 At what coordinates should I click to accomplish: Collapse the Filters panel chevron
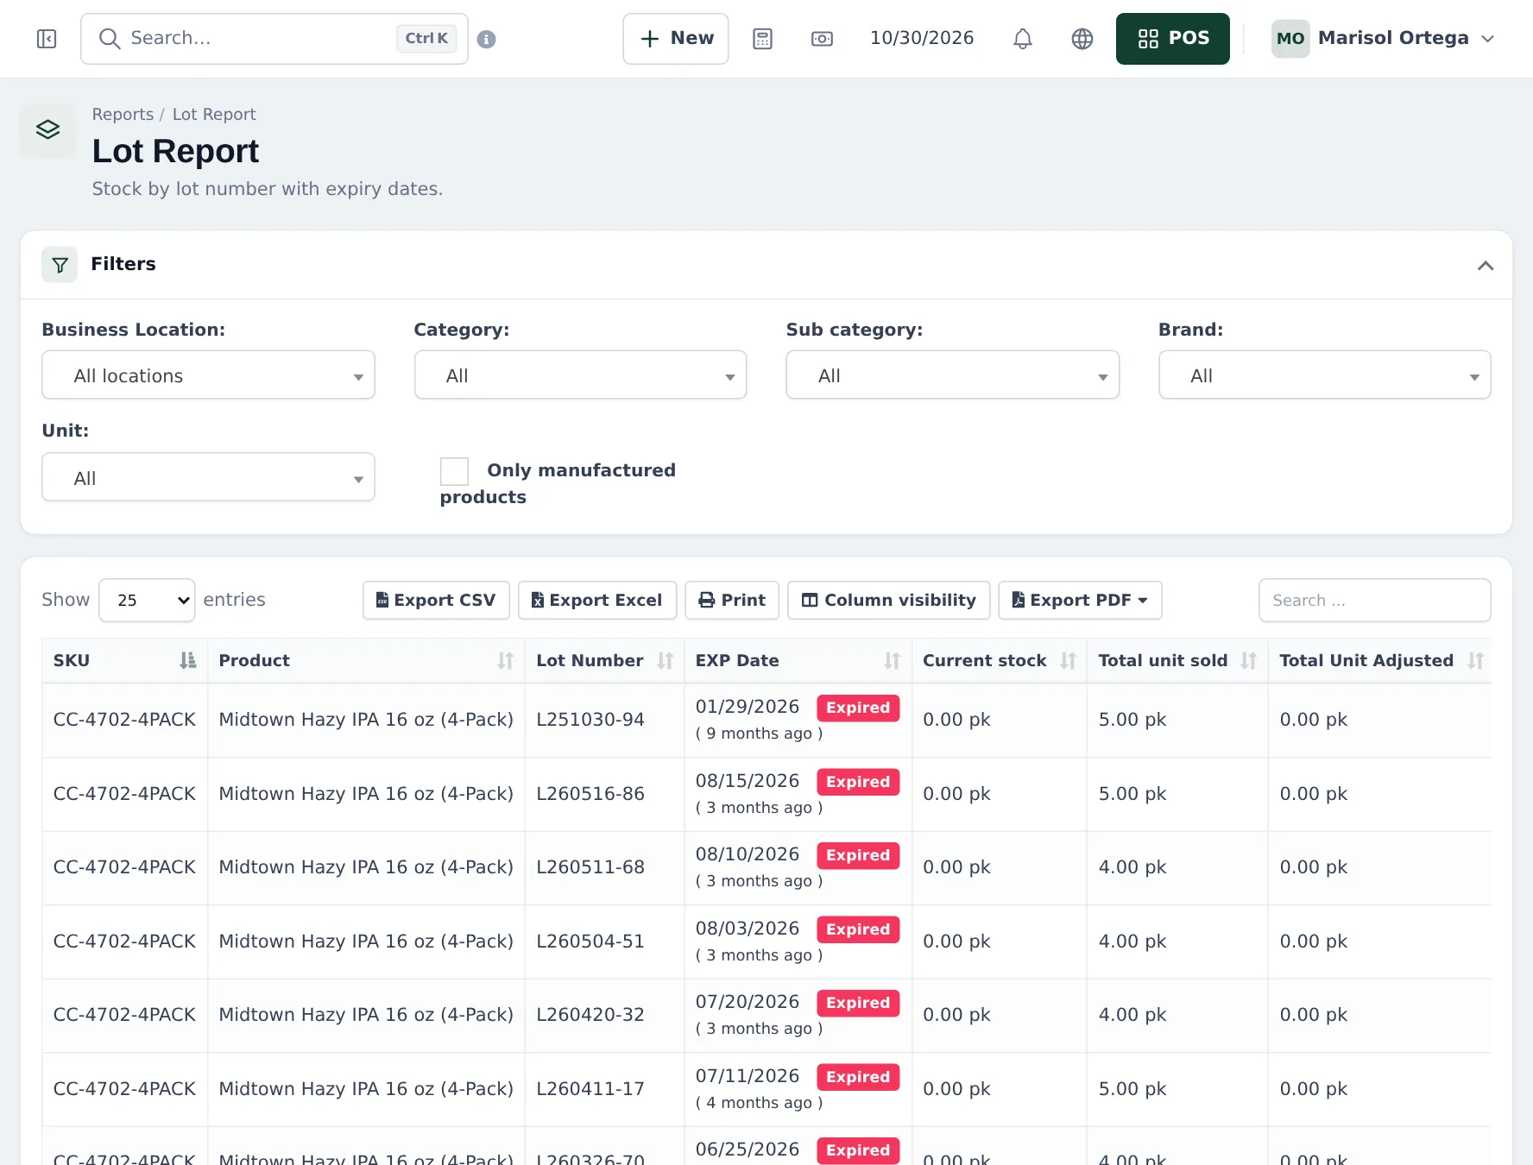click(1485, 265)
